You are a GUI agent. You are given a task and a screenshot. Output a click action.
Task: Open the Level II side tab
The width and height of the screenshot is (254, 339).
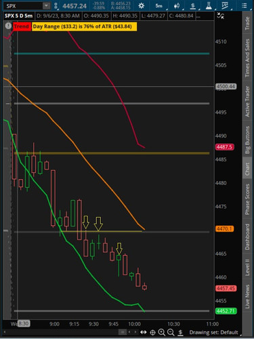tap(247, 267)
